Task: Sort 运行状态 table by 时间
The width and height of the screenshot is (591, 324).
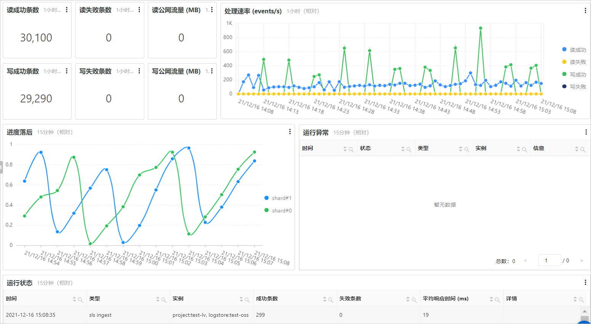Action: click(74, 299)
